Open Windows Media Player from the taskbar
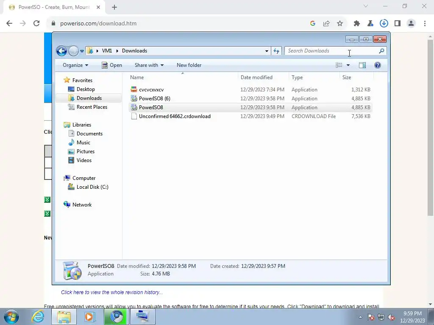The image size is (434, 325). coord(89,317)
